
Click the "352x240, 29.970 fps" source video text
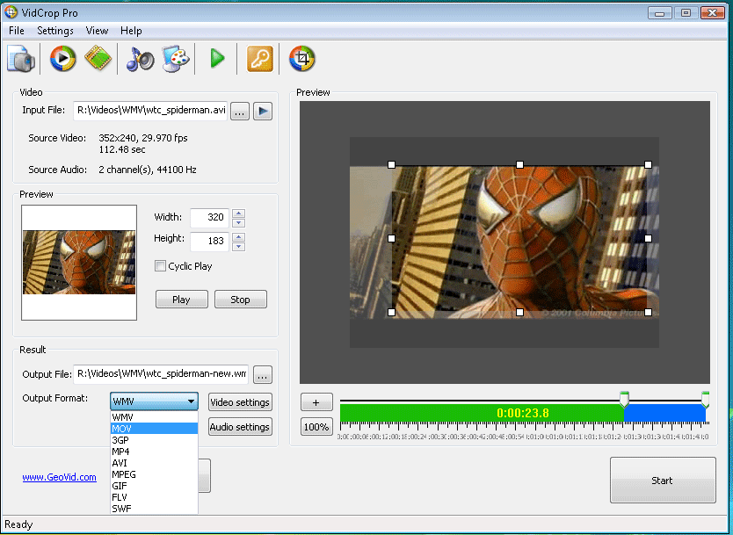click(143, 138)
